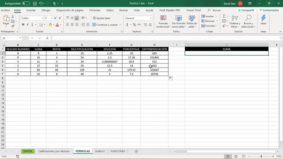
Task: Toggle italic (K) formatting
Action: [x=27, y=25]
